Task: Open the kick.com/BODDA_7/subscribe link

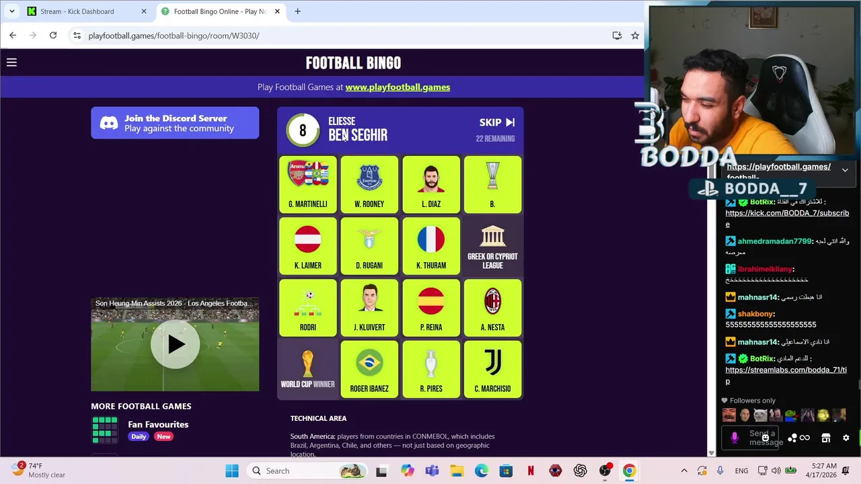Action: pos(787,218)
